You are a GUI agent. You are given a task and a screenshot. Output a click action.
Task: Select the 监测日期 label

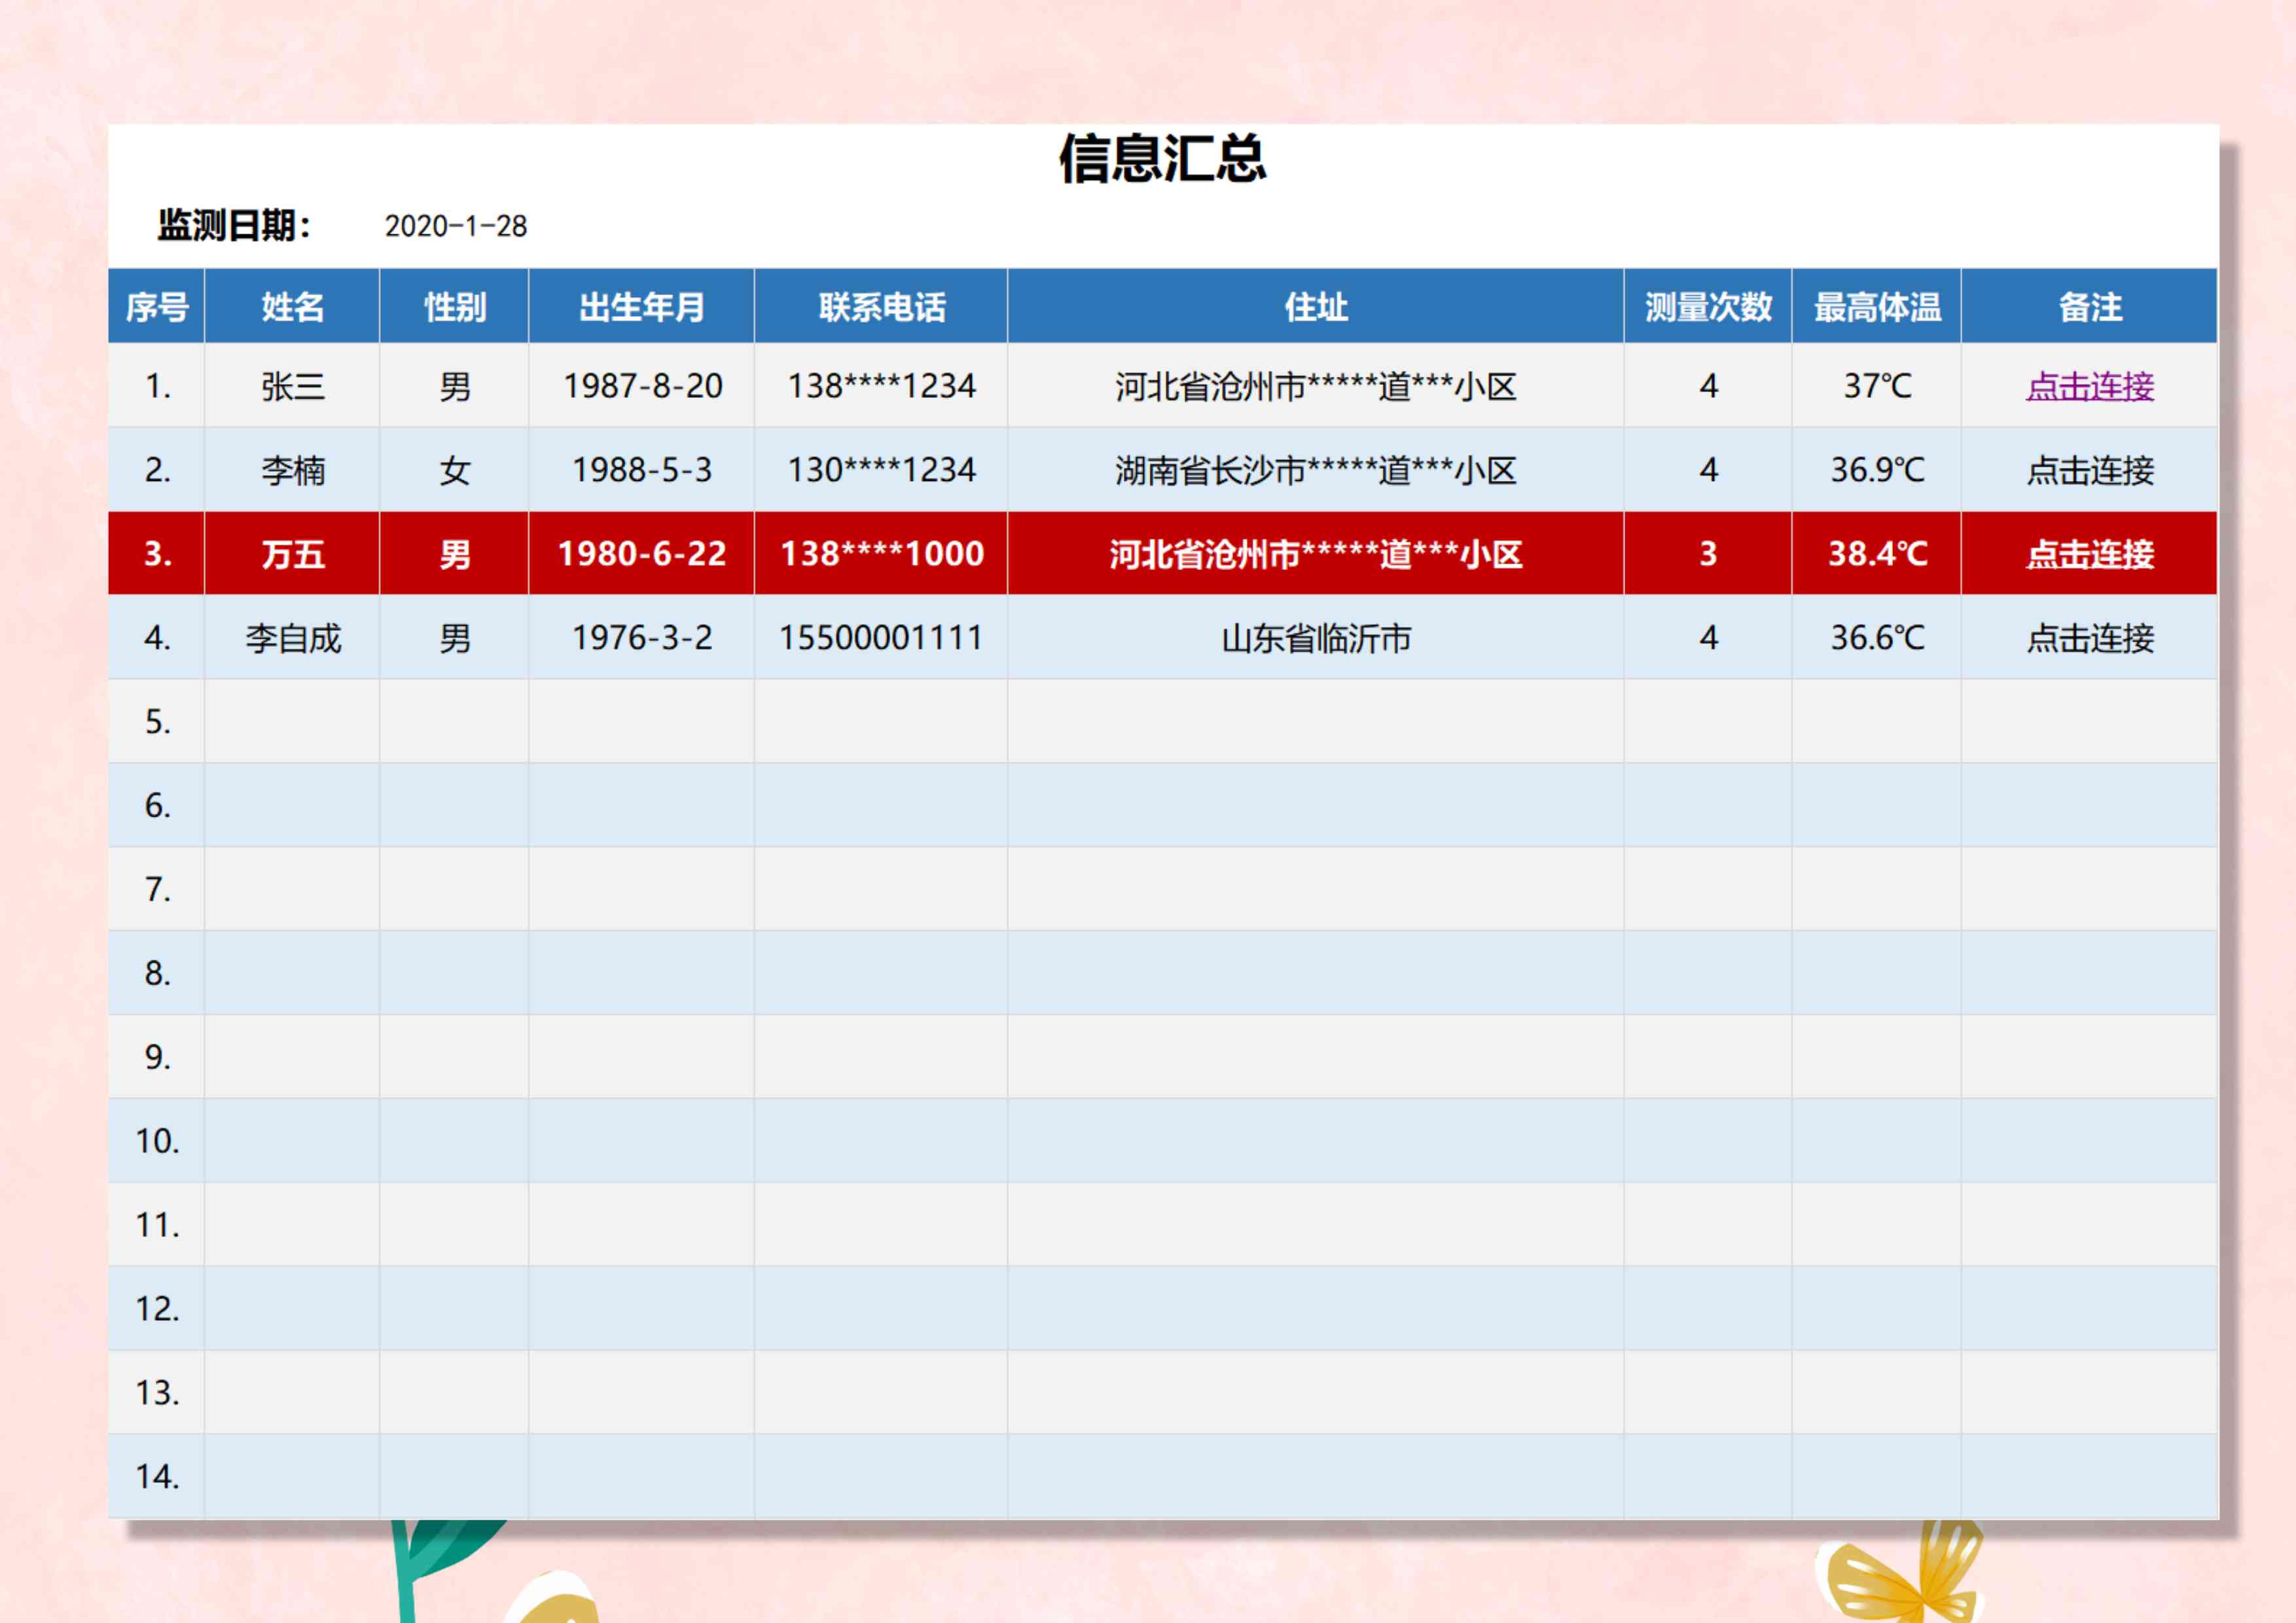[234, 226]
